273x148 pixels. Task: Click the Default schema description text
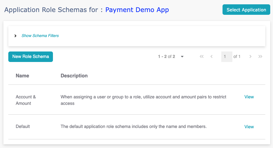pos(134,126)
